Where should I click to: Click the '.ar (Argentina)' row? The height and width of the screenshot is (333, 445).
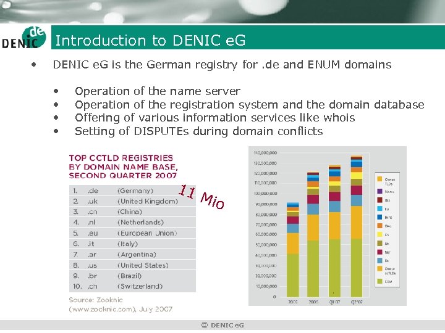pos(132,255)
